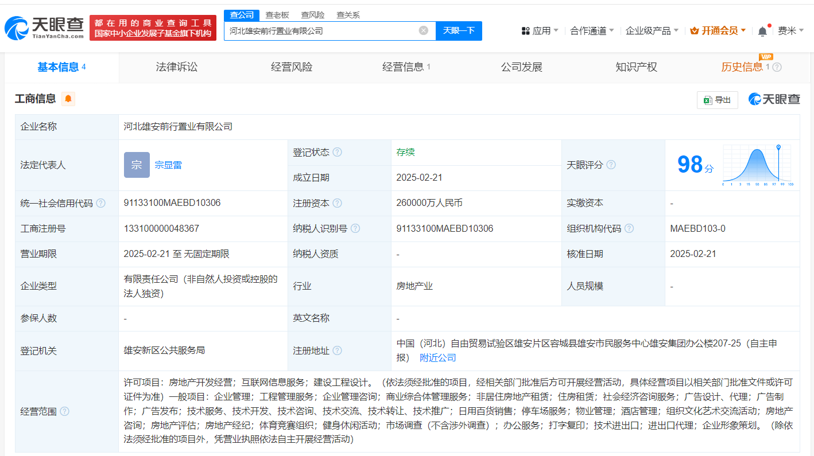Open the notification bell icon

coord(762,30)
